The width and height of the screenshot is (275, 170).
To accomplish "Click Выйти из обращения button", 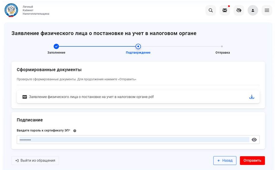I will click(35, 161).
